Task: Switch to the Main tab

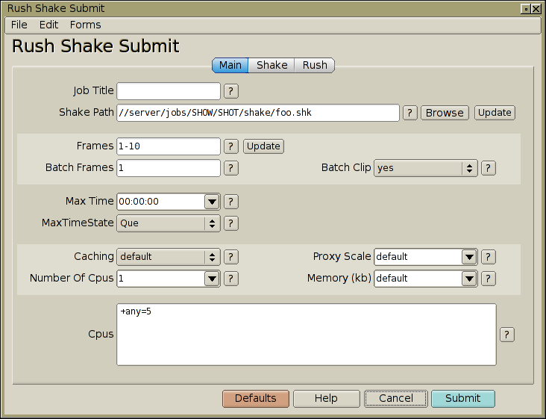Action: pyautogui.click(x=230, y=65)
